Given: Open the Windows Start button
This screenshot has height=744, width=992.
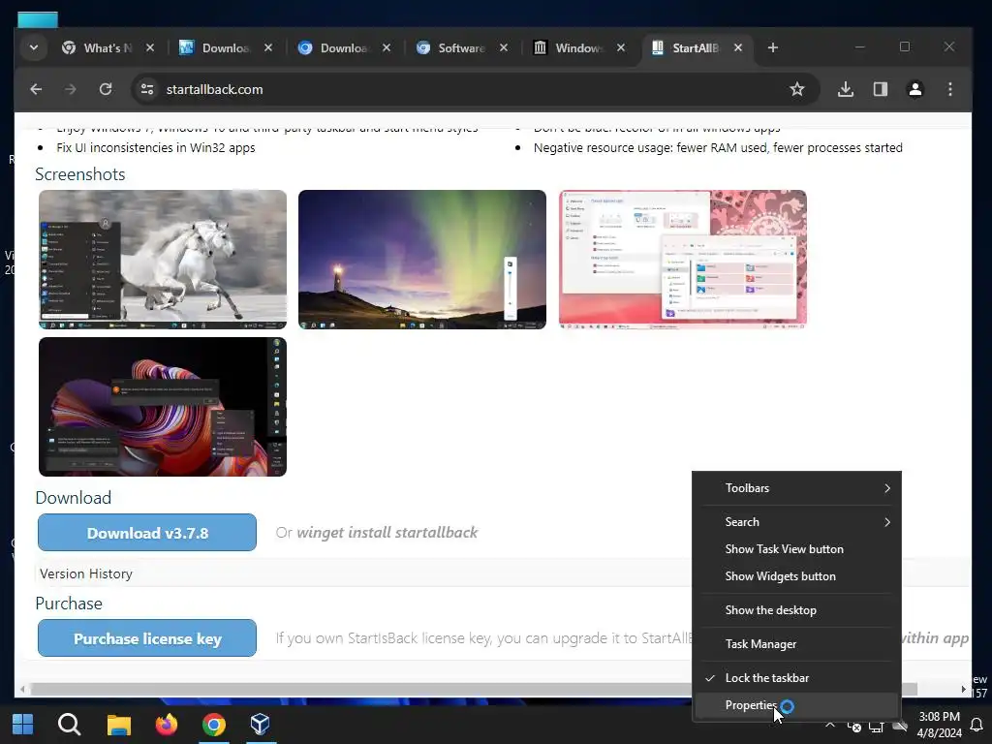Looking at the screenshot, I should pyautogui.click(x=23, y=725).
